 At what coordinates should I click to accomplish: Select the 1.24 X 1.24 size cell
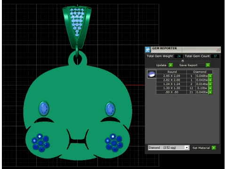pyautogui.click(x=171, y=84)
